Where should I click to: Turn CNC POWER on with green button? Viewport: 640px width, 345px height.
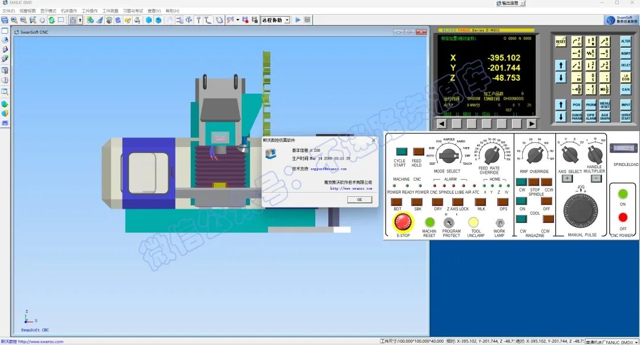pyautogui.click(x=623, y=193)
